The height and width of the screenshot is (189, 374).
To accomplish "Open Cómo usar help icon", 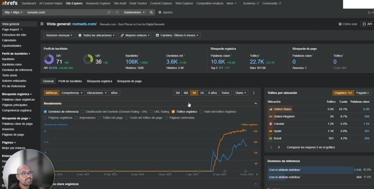I will 340,24.
